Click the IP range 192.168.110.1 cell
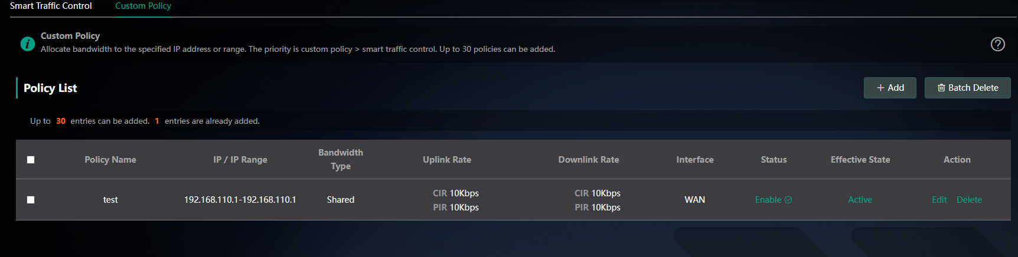Image resolution: width=1018 pixels, height=257 pixels. click(240, 200)
